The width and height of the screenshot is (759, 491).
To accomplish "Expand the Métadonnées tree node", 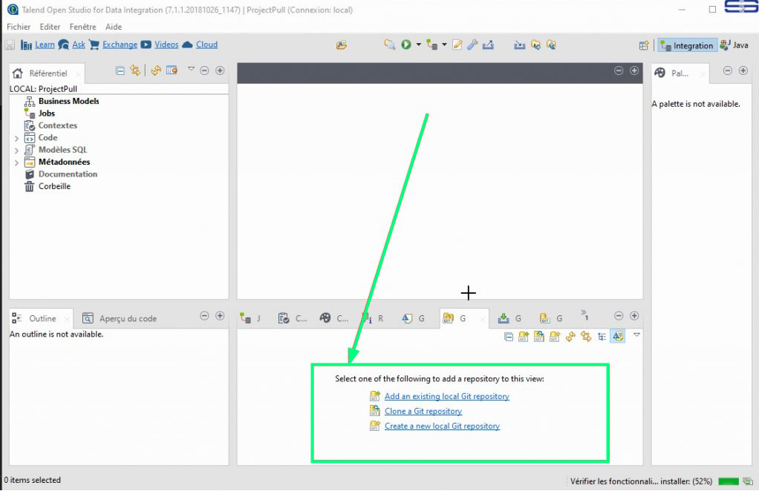I will coord(16,162).
